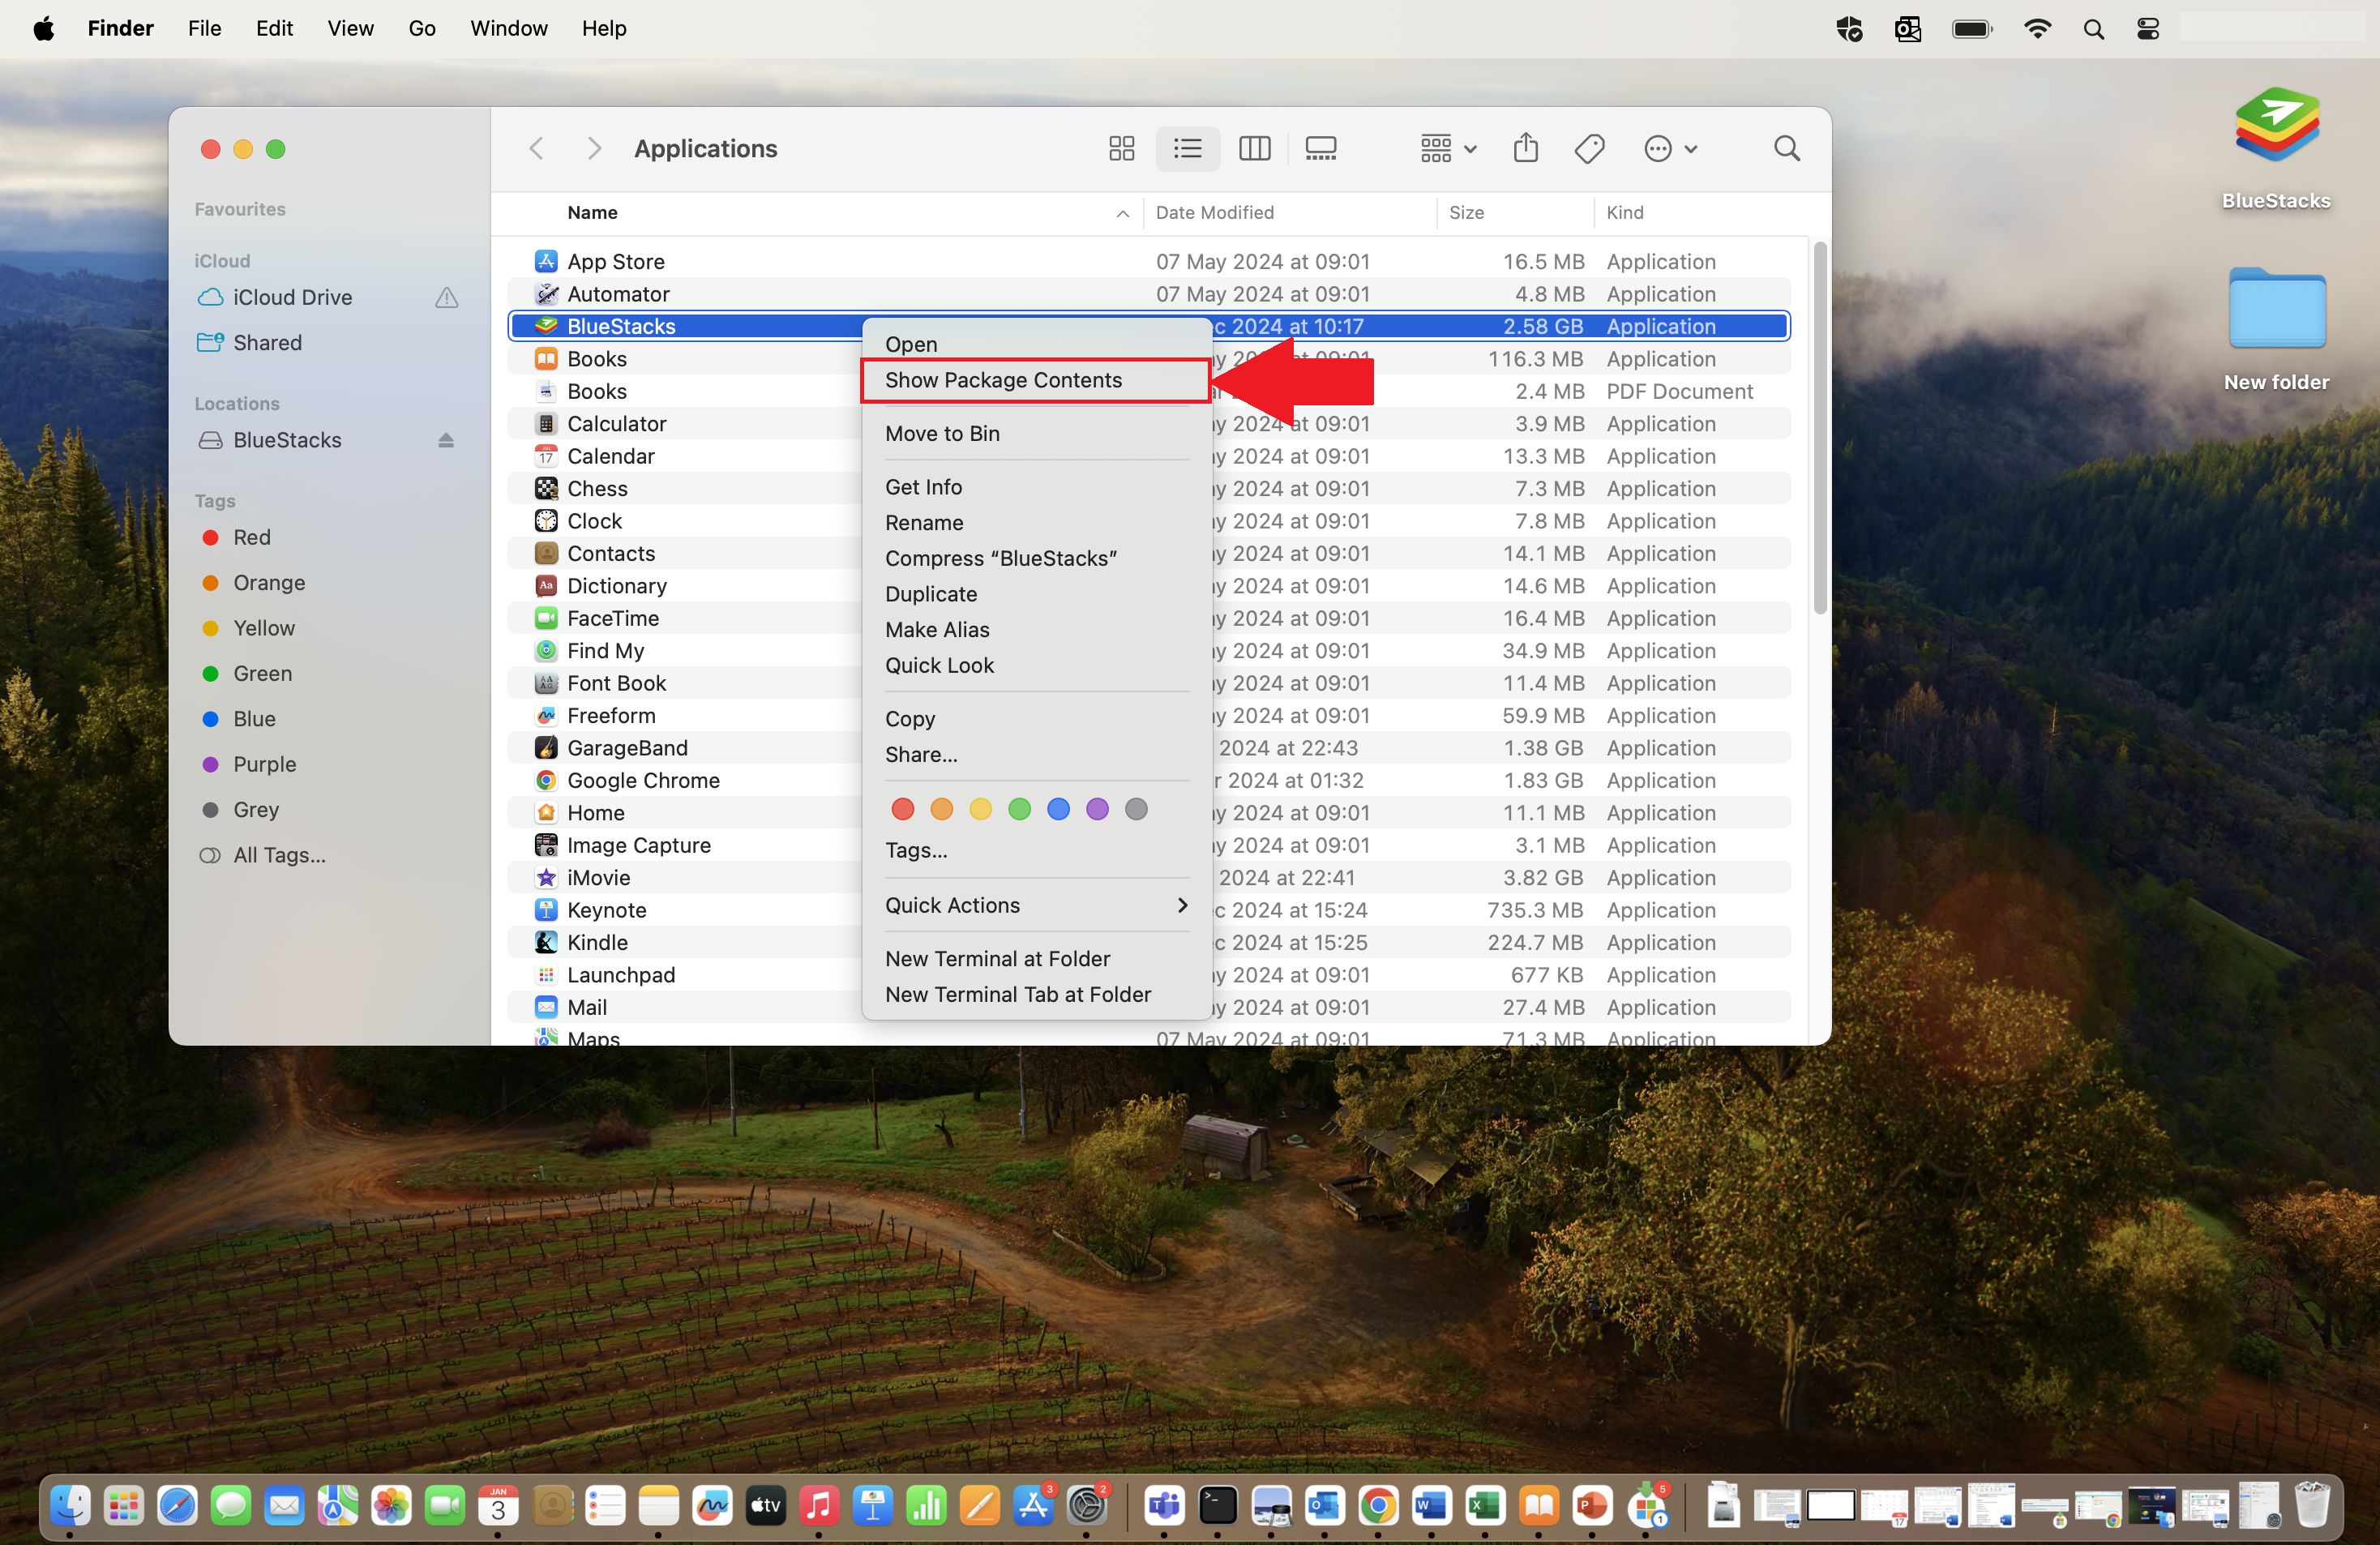Open the File menu in menu bar
The height and width of the screenshot is (1545, 2380).
click(204, 29)
